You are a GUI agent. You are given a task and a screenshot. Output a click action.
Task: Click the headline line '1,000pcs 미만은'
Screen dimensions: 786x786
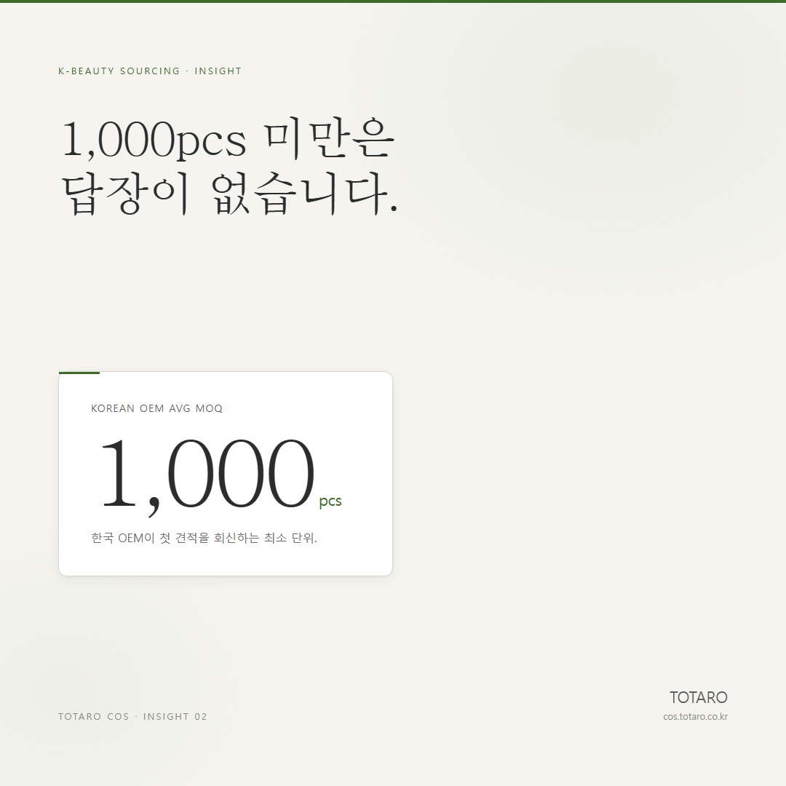pyautogui.click(x=229, y=139)
